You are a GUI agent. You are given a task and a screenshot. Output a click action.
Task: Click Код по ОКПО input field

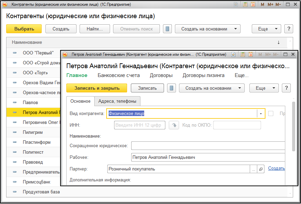[x=237, y=125]
